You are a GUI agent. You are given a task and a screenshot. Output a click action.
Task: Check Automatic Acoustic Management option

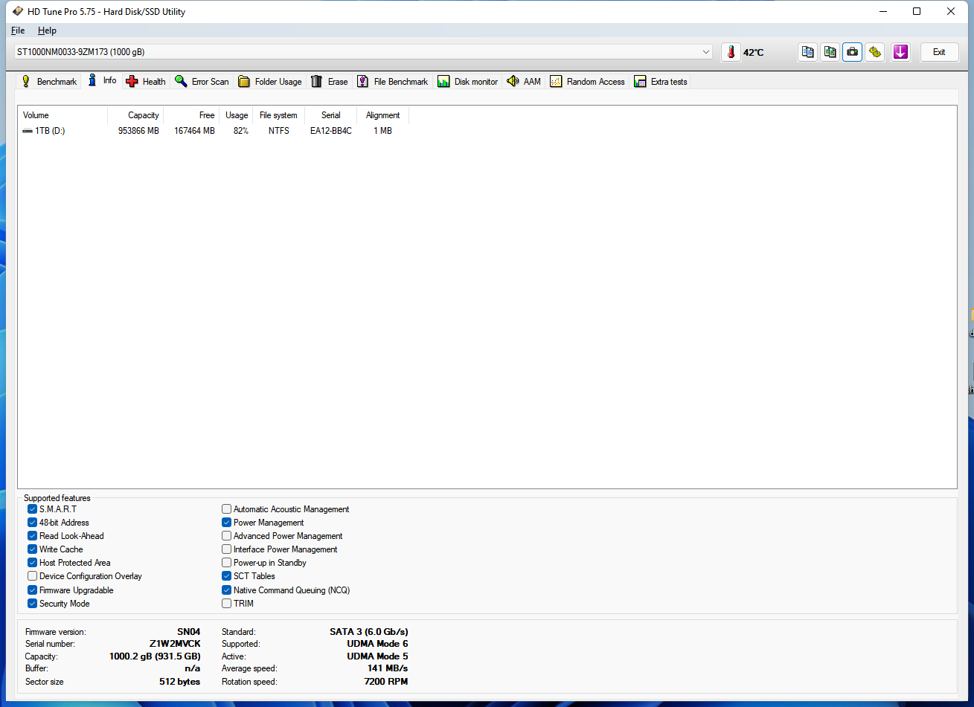(x=227, y=509)
